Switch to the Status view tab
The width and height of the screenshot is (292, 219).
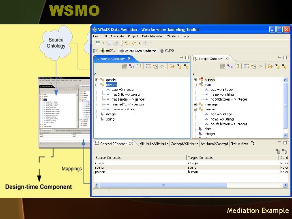239,144
